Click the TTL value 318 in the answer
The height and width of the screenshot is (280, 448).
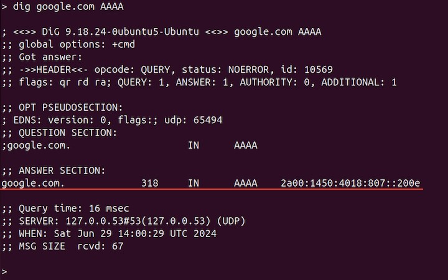pyautogui.click(x=149, y=184)
